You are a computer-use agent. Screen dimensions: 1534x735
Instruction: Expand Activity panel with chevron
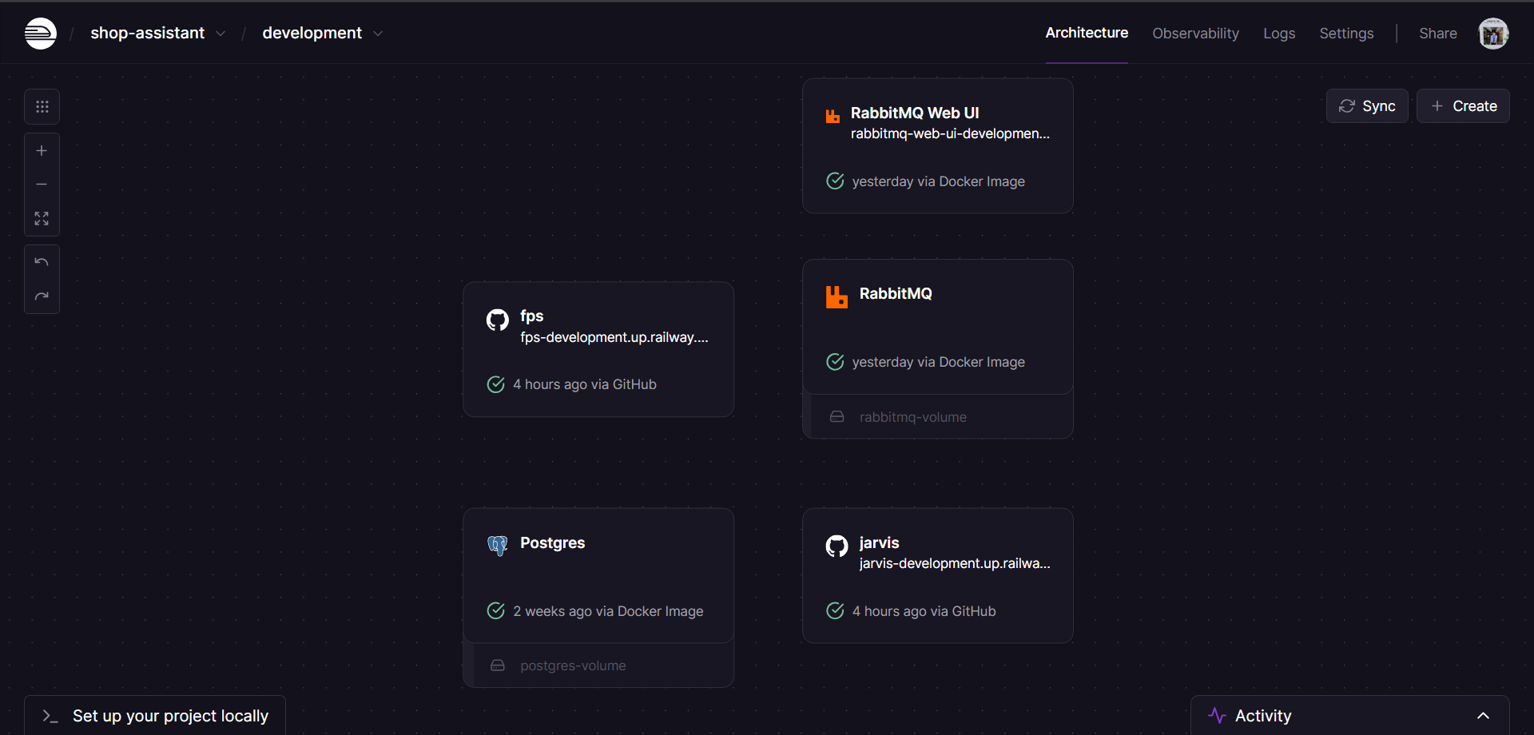point(1483,716)
